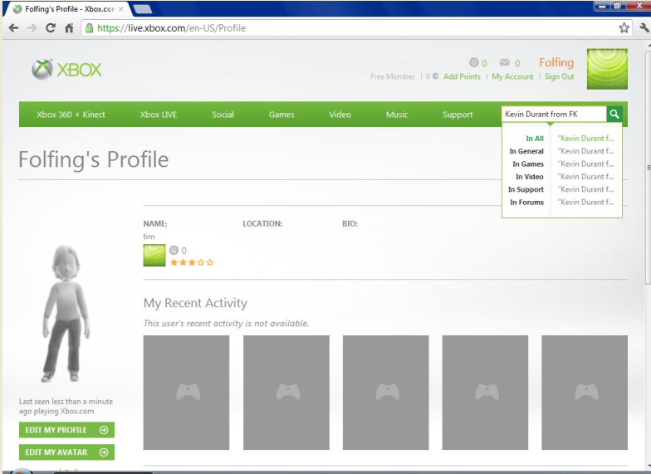
Task: Click the fifth recent activity placeholder tile
Action: 585,392
